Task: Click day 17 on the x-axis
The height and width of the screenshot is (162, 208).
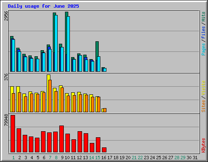Action: pyautogui.click(x=110, y=158)
